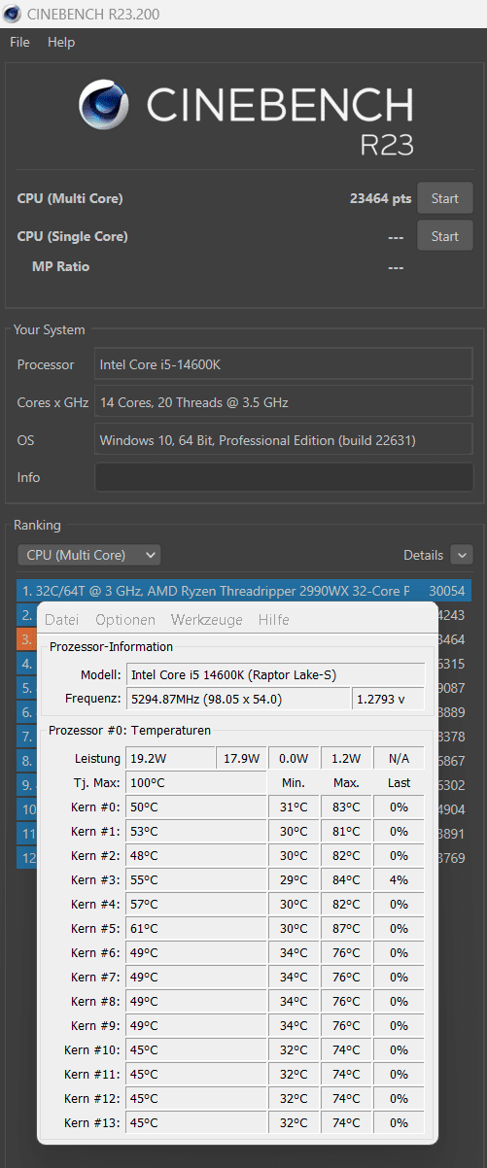Screen dimensions: 487x1168
Task: Click the OS field Windows 10 64 Bit
Action: pyautogui.click(x=283, y=440)
